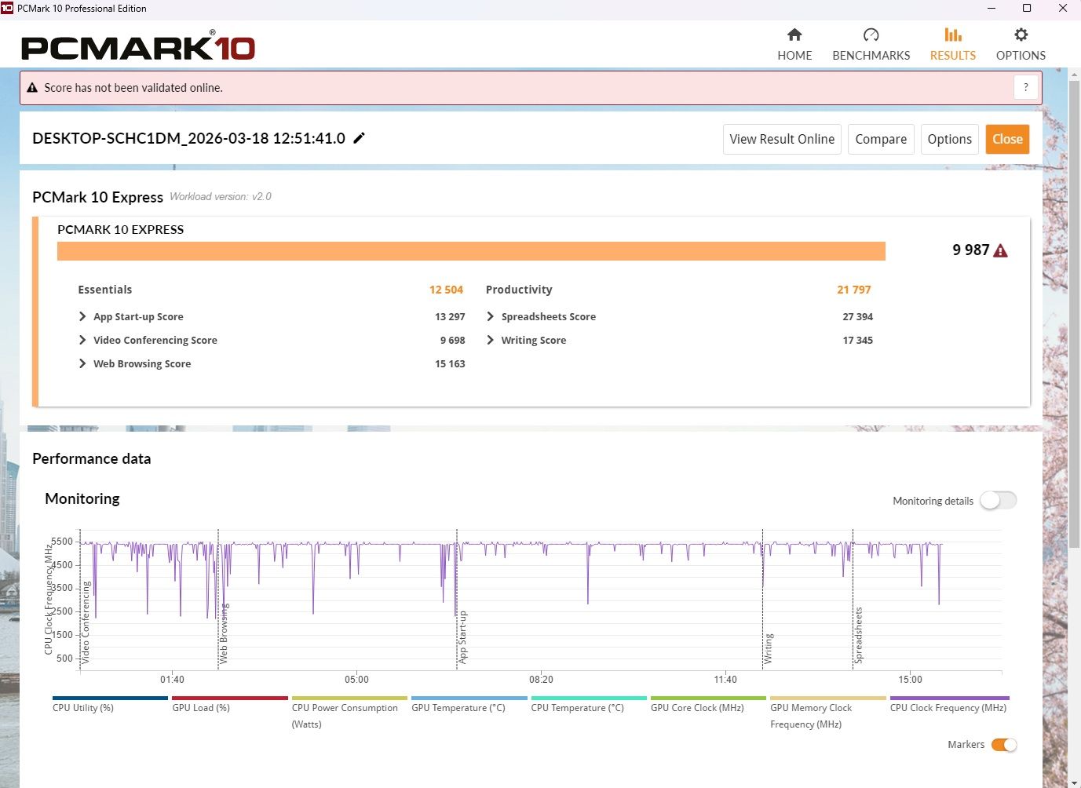
Task: Click the View Result Online button
Action: (781, 139)
